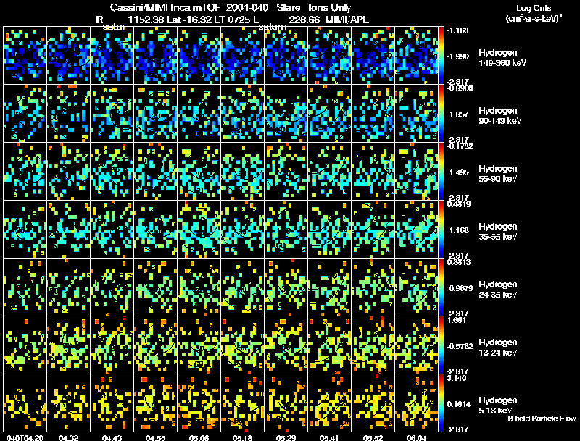Click the 'Ions Only' title text
Image resolution: width=580 pixels, height=441 pixels.
pyautogui.click(x=330, y=8)
